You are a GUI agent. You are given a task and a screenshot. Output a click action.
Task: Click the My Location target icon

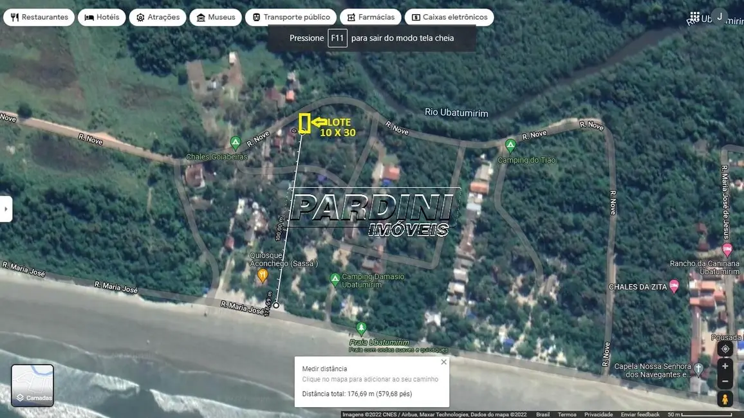click(725, 349)
